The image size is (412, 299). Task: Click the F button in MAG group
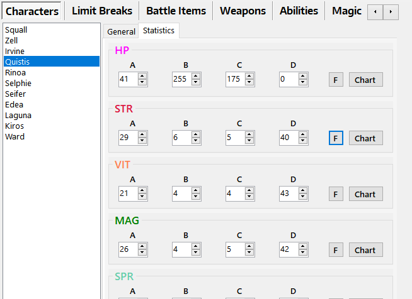click(336, 250)
